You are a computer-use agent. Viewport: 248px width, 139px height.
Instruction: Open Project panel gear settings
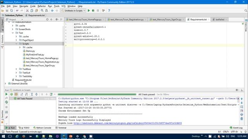point(57,19)
